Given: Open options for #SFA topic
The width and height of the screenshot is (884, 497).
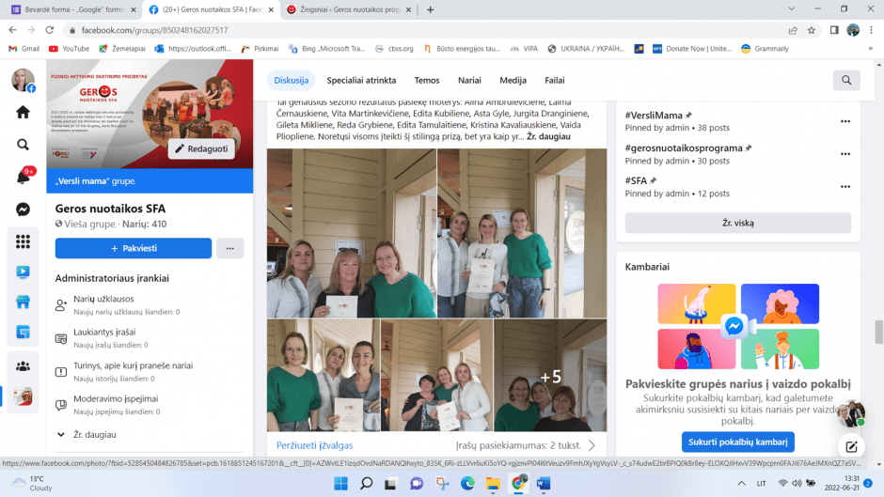Looking at the screenshot, I should tap(845, 187).
